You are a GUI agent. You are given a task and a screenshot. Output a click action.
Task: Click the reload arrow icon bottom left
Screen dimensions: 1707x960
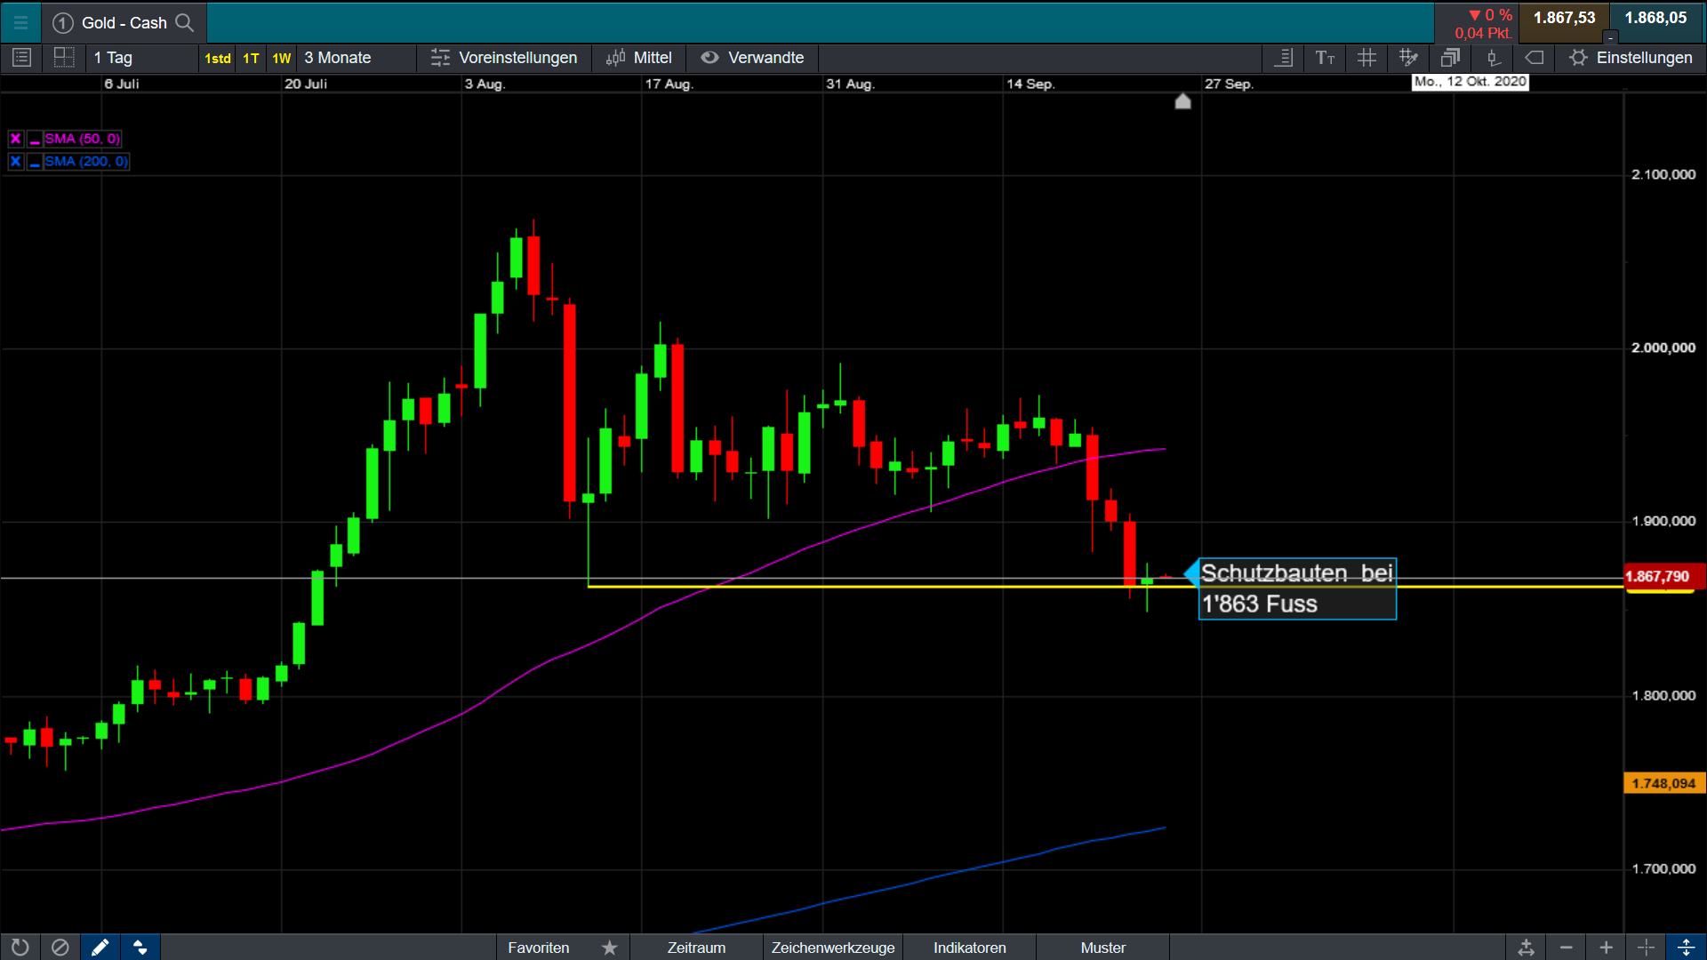pos(20,948)
